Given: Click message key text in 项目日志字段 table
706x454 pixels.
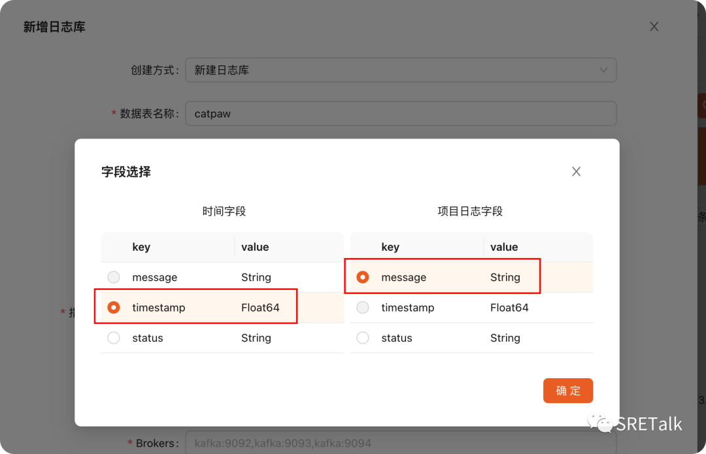Looking at the screenshot, I should click(x=403, y=277).
